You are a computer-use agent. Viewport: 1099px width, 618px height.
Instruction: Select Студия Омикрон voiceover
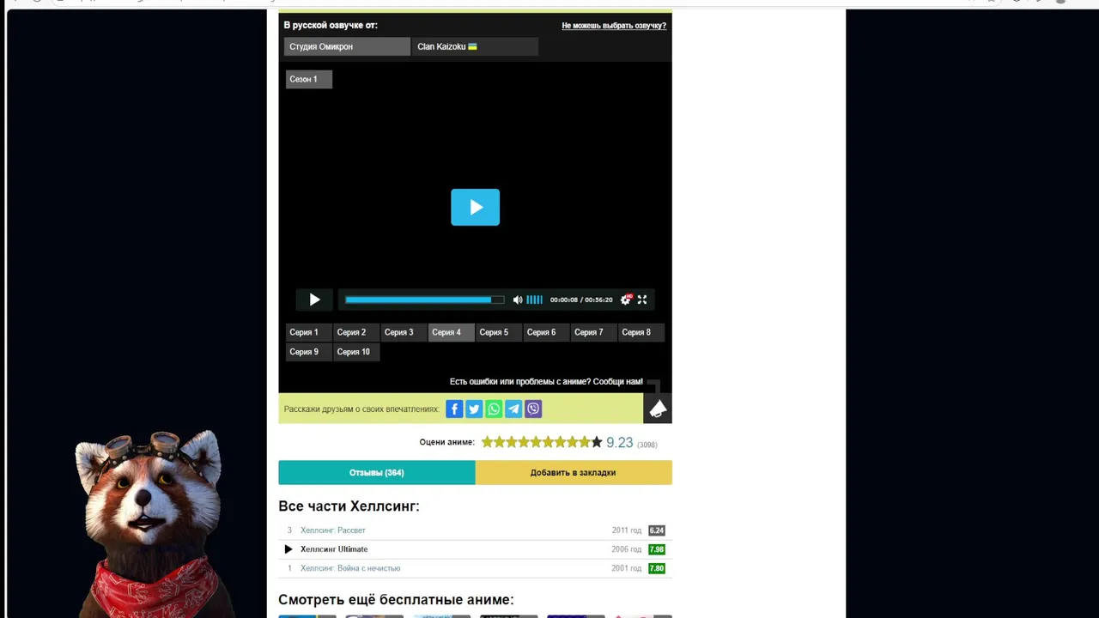click(x=347, y=46)
